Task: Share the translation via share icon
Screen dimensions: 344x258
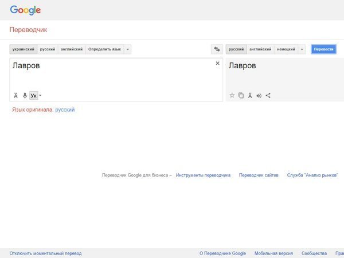Action: click(x=268, y=95)
